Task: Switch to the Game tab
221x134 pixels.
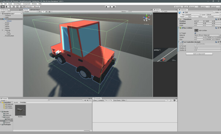Action: click(157, 10)
